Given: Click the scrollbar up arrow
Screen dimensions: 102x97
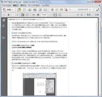Looking at the screenshot, I should click(100, 19).
